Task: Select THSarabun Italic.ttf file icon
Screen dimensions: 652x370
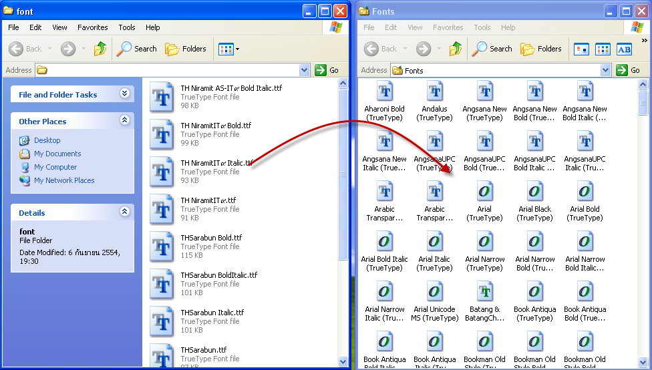Action: (162, 321)
